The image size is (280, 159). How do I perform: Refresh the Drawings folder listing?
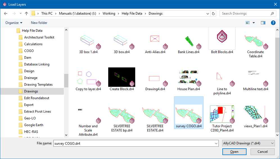pyautogui.click(x=214, y=13)
